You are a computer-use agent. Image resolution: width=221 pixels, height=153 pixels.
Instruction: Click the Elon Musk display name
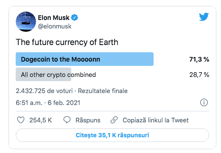pyautogui.click(x=54, y=18)
